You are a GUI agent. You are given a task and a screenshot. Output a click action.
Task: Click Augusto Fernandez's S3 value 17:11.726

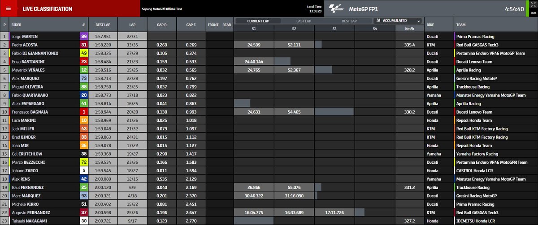pos(334,212)
